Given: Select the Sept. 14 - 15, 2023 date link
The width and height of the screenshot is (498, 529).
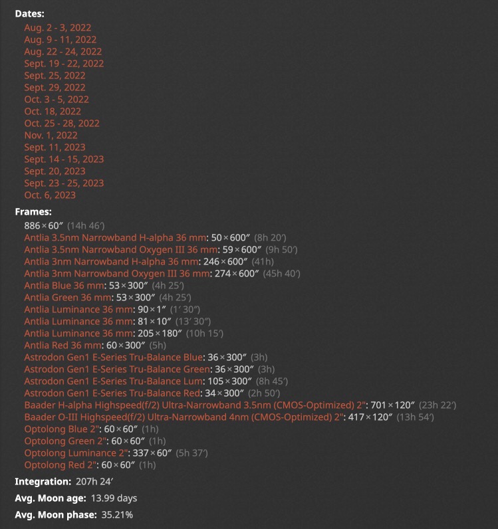Looking at the screenshot, I should (64, 159).
